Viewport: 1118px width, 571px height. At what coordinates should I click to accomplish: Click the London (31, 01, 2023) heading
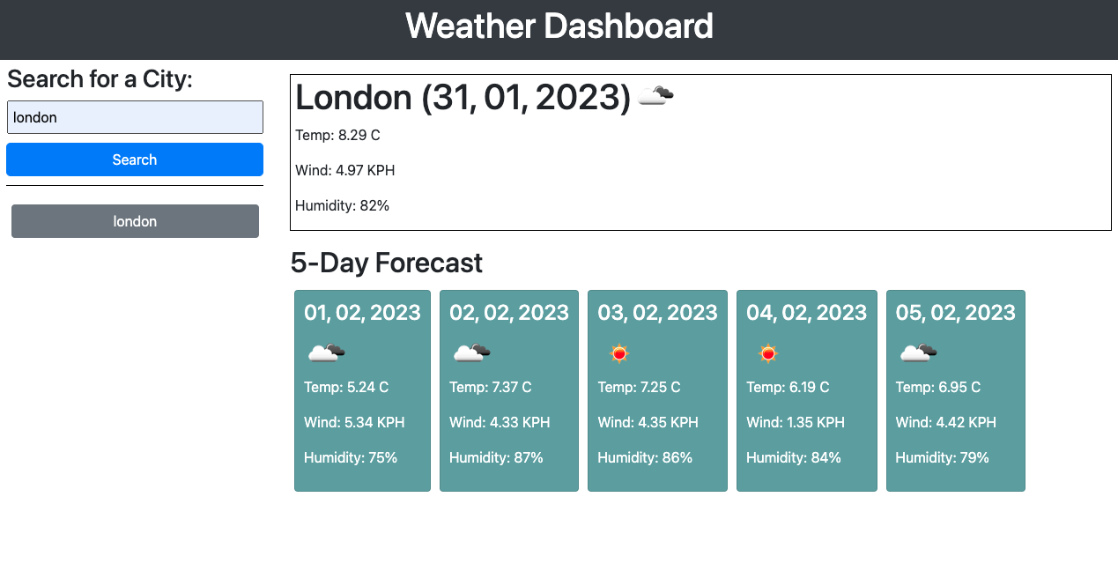tap(463, 98)
